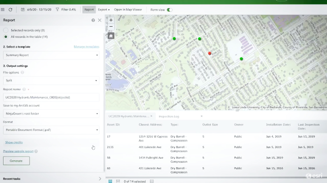
Task: Switch to table view icon at bottom
Action: pyautogui.click(x=110, y=181)
